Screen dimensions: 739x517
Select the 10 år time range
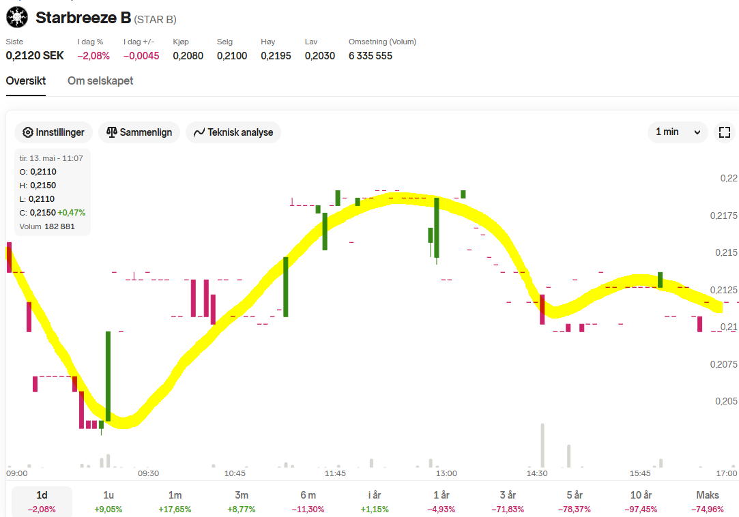(641, 501)
